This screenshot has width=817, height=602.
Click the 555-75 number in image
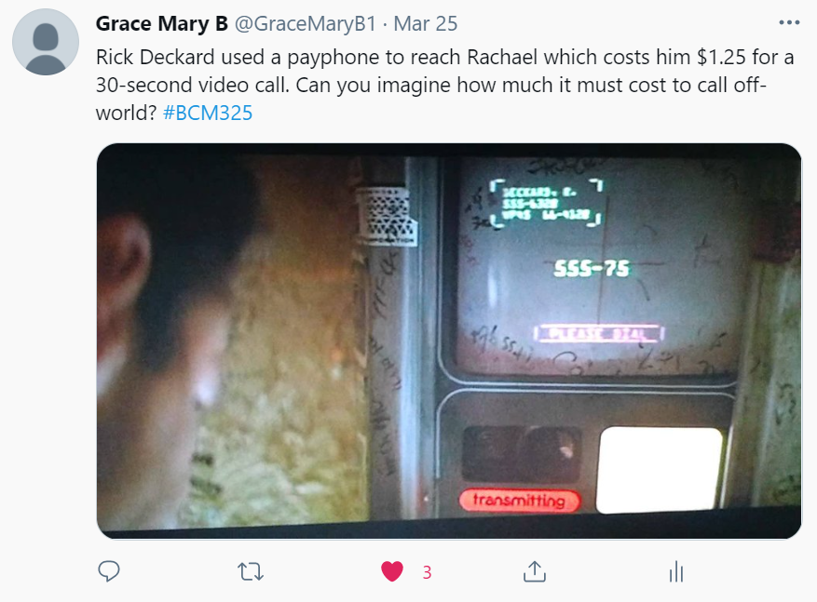pos(592,269)
